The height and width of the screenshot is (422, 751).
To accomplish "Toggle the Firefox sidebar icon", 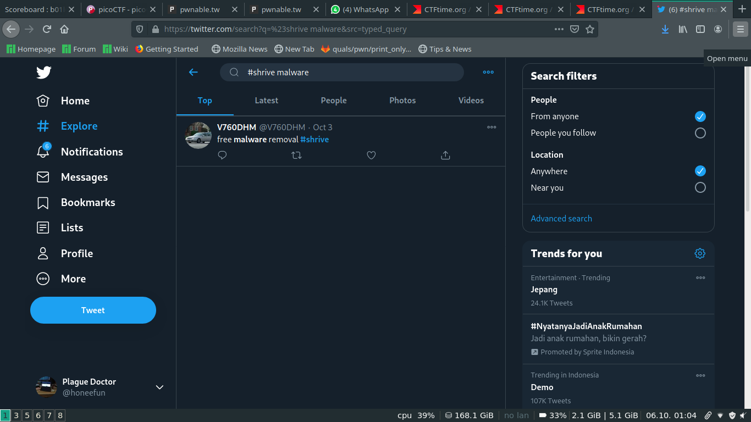I will [700, 29].
